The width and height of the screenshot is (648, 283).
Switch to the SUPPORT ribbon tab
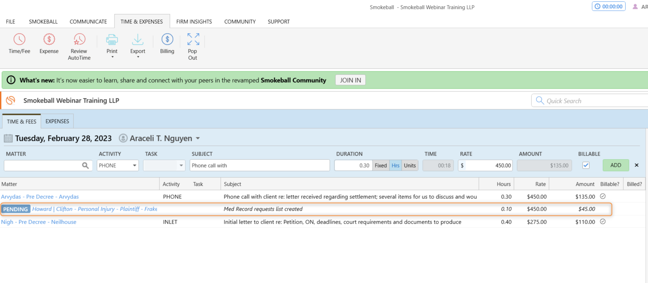tap(279, 21)
